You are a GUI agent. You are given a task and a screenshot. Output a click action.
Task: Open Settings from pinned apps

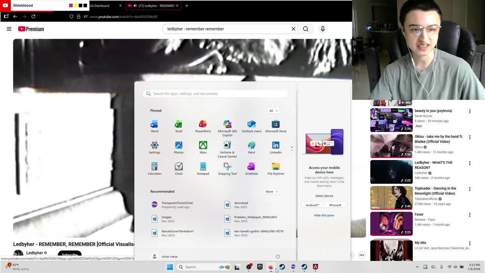pos(154,148)
